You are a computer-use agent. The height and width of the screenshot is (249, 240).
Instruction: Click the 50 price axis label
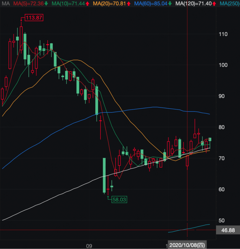(222, 220)
